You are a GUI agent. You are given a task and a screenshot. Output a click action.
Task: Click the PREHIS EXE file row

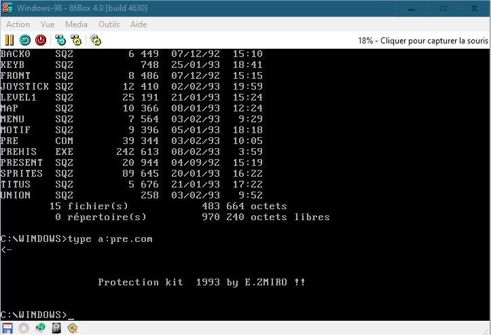tap(132, 152)
